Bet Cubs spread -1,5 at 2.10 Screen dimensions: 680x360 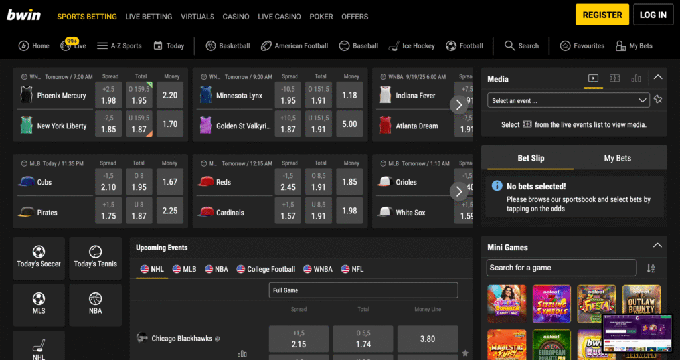point(108,182)
